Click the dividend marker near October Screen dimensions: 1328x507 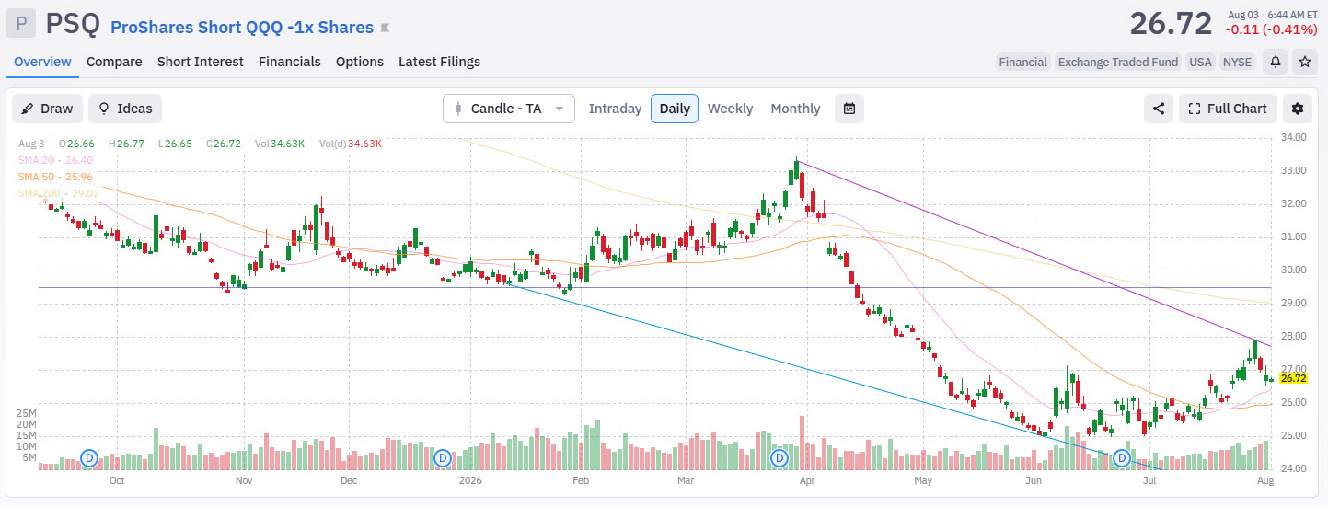89,457
